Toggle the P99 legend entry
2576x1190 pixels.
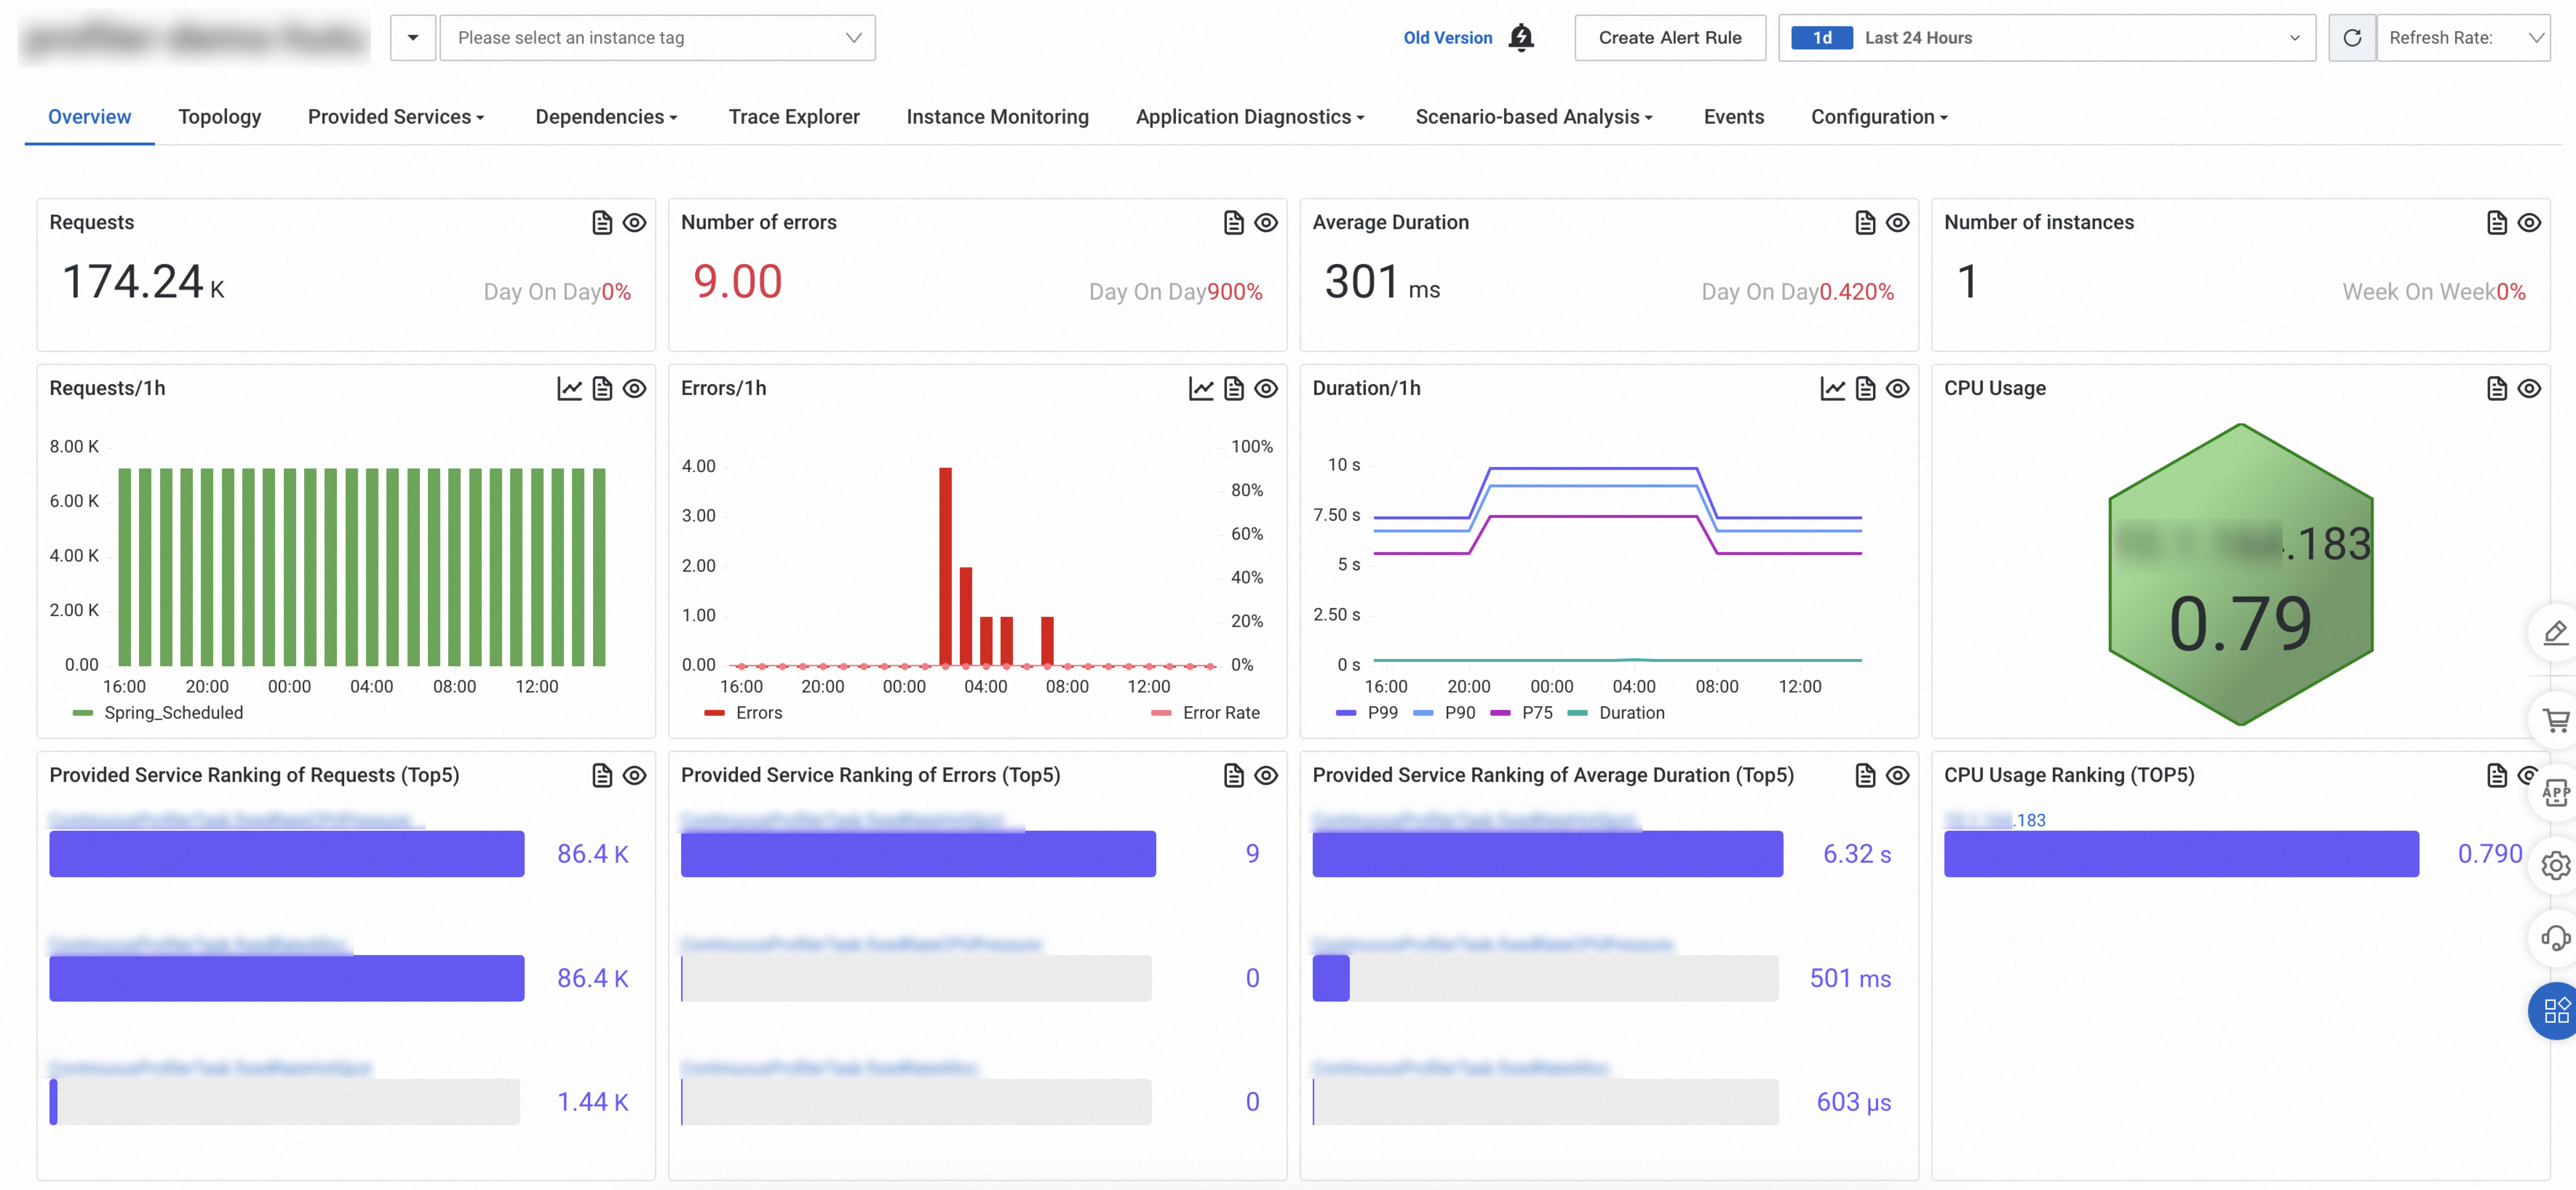coord(1367,712)
